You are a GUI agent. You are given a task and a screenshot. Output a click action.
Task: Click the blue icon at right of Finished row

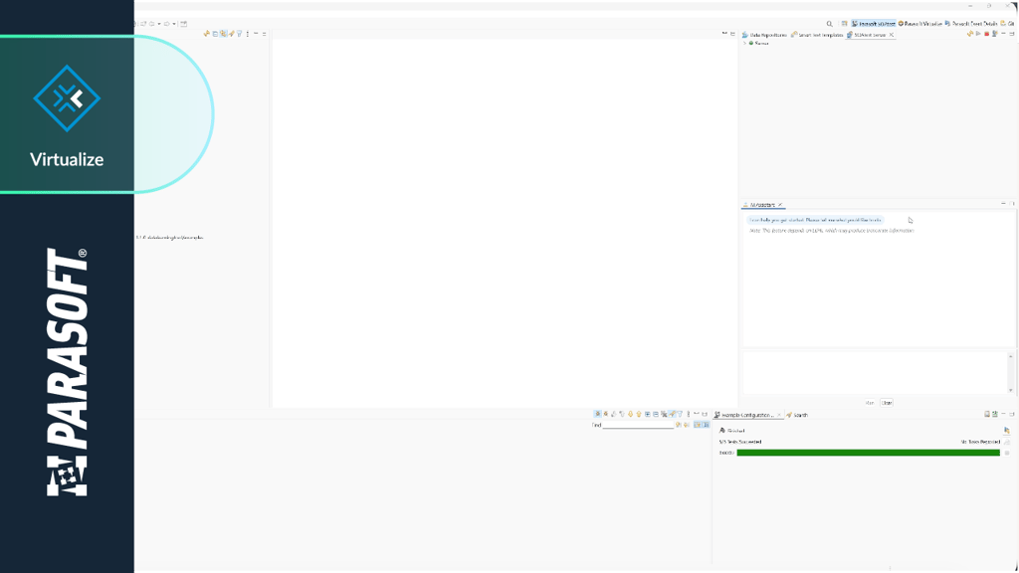pos(1007,430)
